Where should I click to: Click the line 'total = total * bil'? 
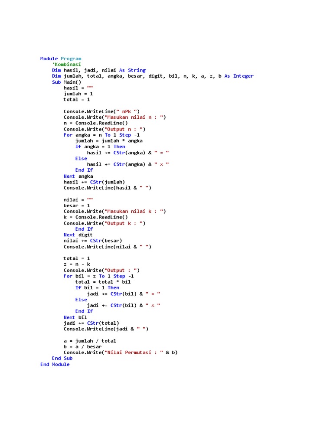click(x=103, y=282)
